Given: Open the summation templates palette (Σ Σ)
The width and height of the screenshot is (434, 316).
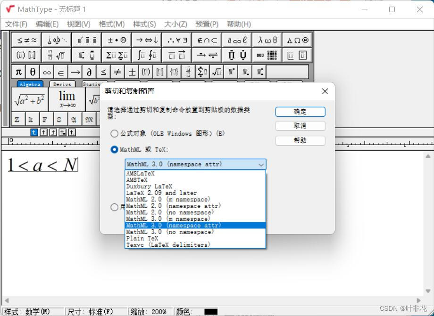Looking at the screenshot, I should click(117, 55).
